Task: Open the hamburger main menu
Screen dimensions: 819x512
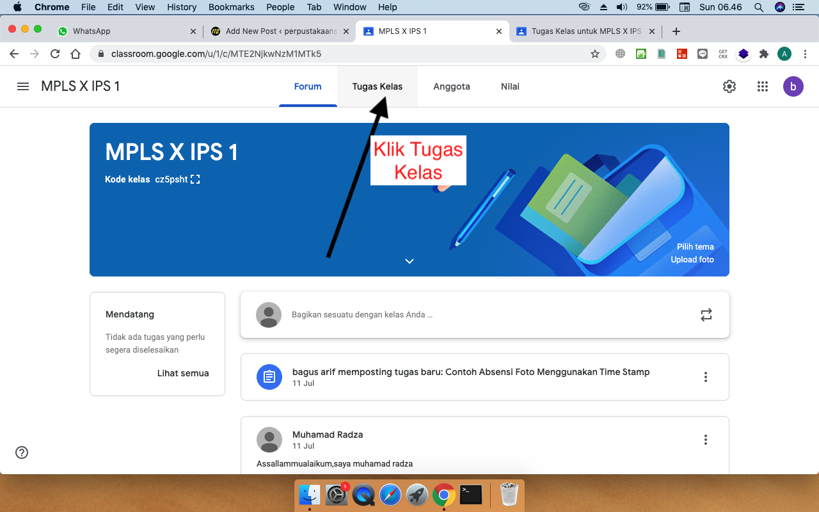Action: [x=23, y=86]
